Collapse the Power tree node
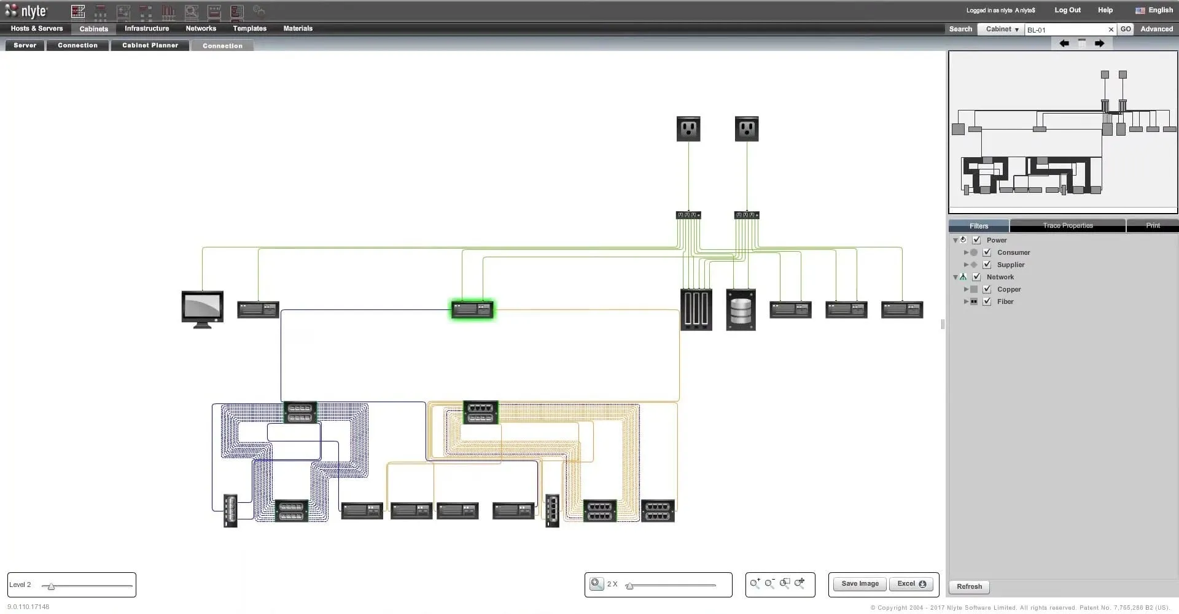Viewport: 1179px width, 614px height. [955, 240]
